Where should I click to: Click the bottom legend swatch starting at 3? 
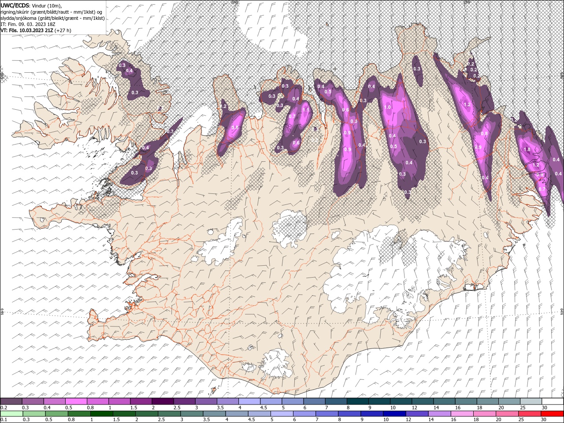[x=192, y=414]
